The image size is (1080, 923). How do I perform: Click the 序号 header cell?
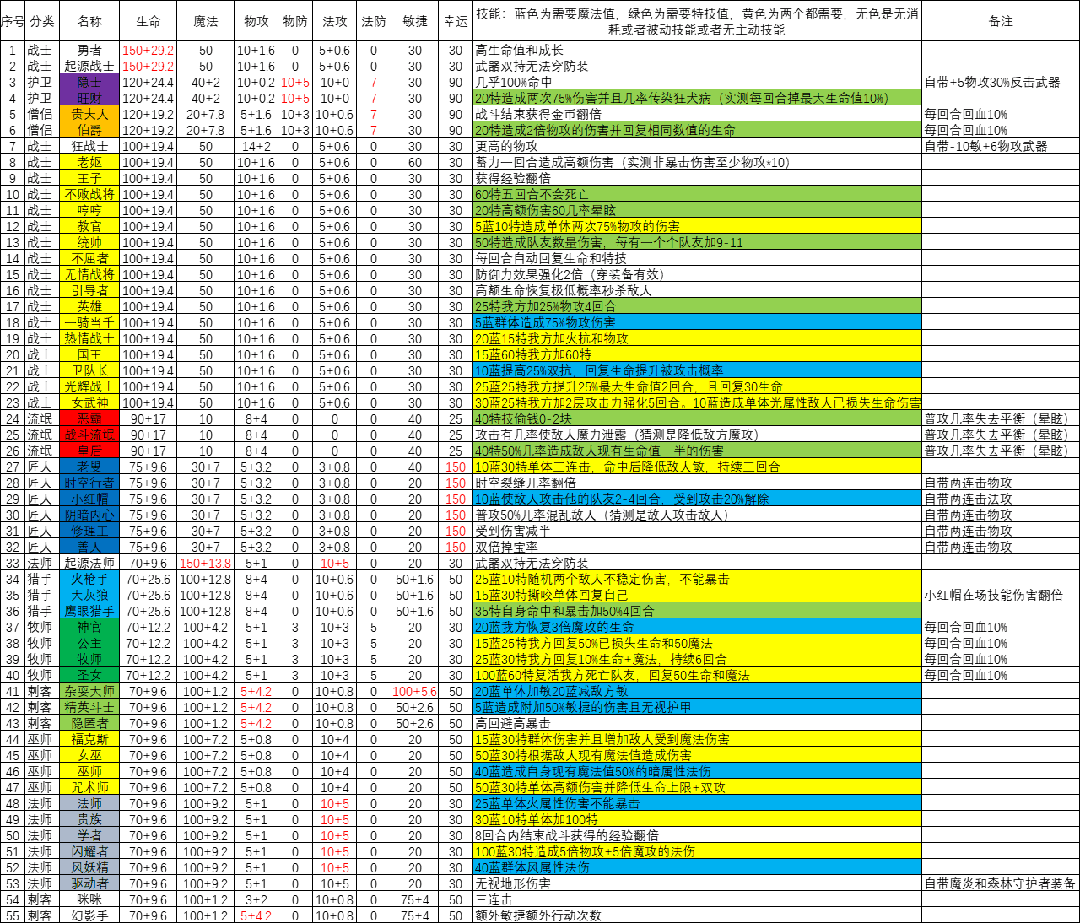point(13,21)
